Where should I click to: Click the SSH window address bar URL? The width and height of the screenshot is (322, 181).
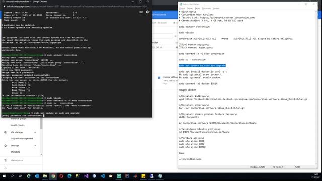coord(77,7)
